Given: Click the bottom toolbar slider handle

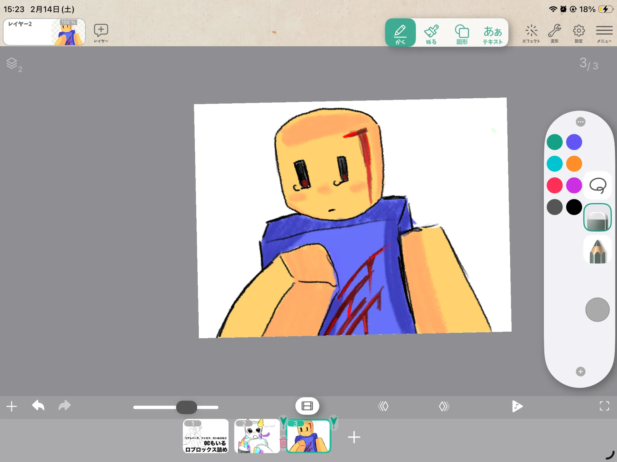Looking at the screenshot, I should 187,407.
